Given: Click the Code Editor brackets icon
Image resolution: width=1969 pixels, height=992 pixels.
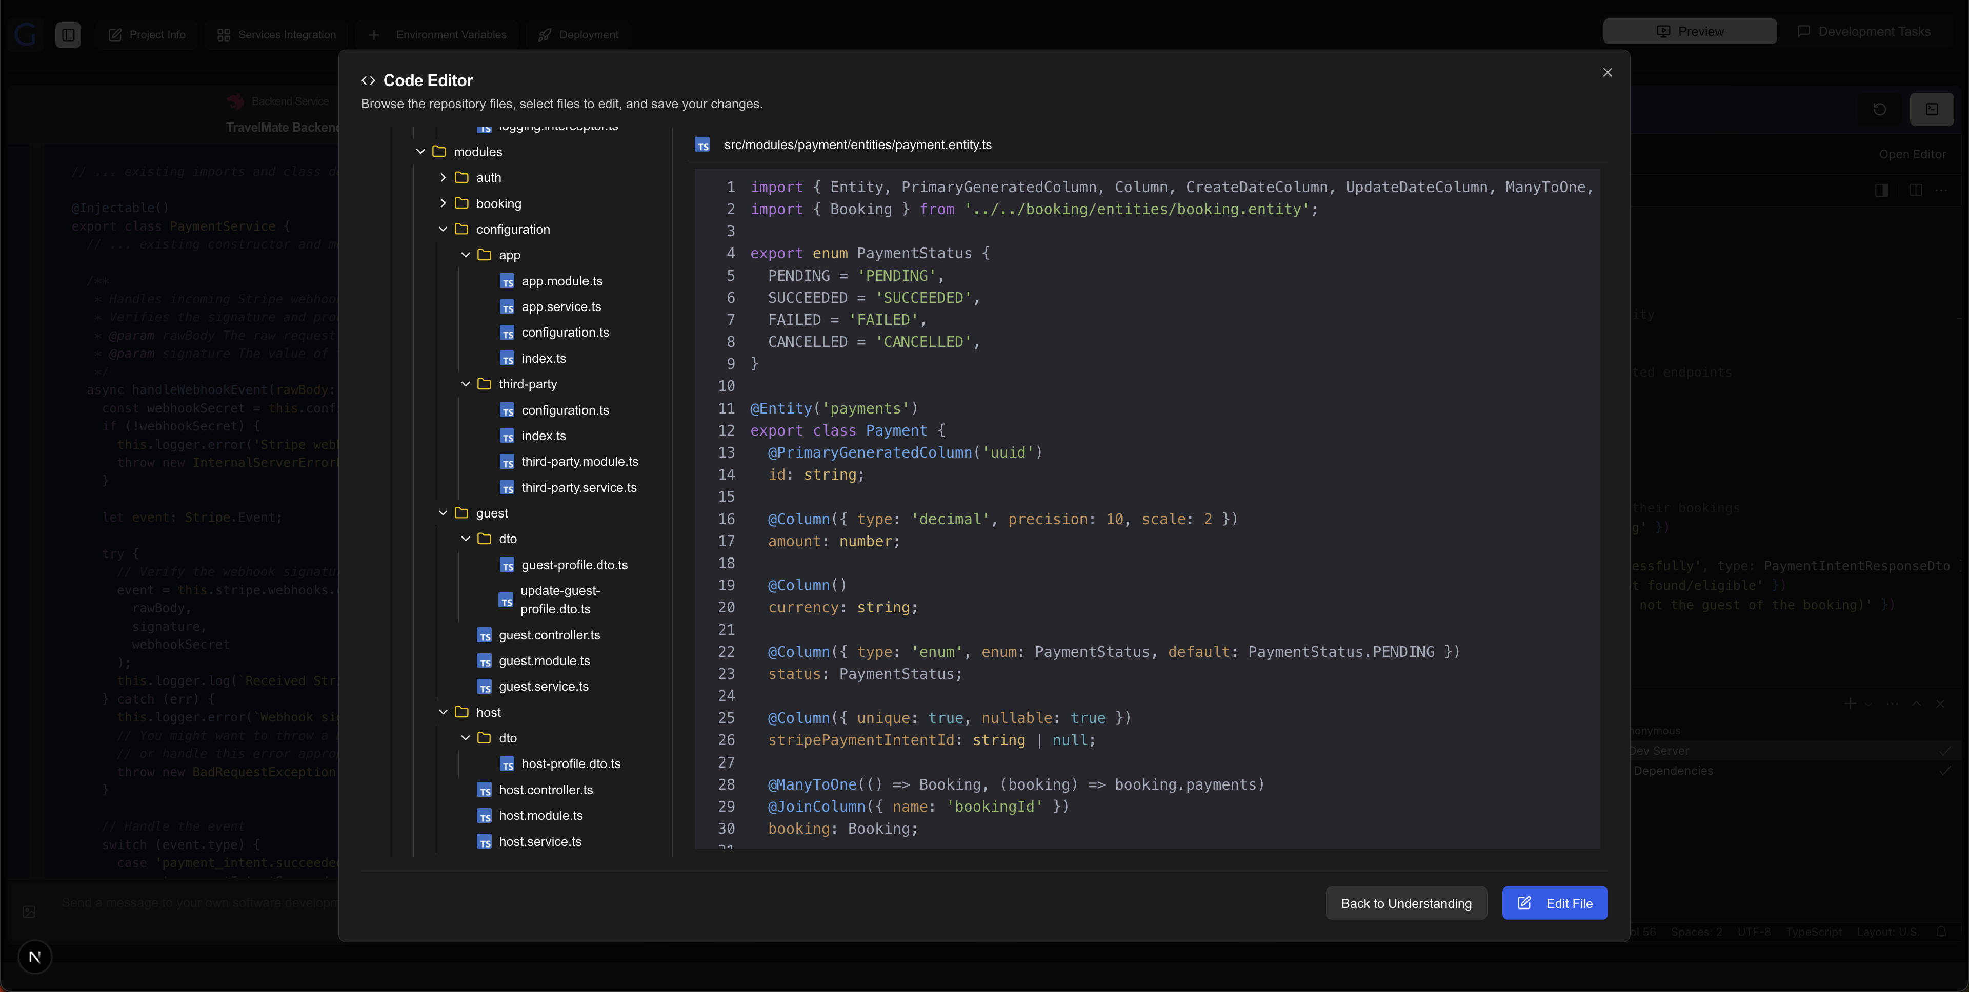Looking at the screenshot, I should [369, 80].
